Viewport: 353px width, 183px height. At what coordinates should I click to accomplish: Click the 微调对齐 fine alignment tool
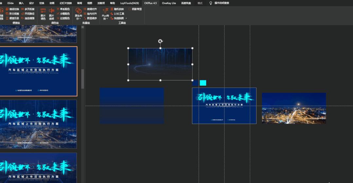[x=90, y=9]
